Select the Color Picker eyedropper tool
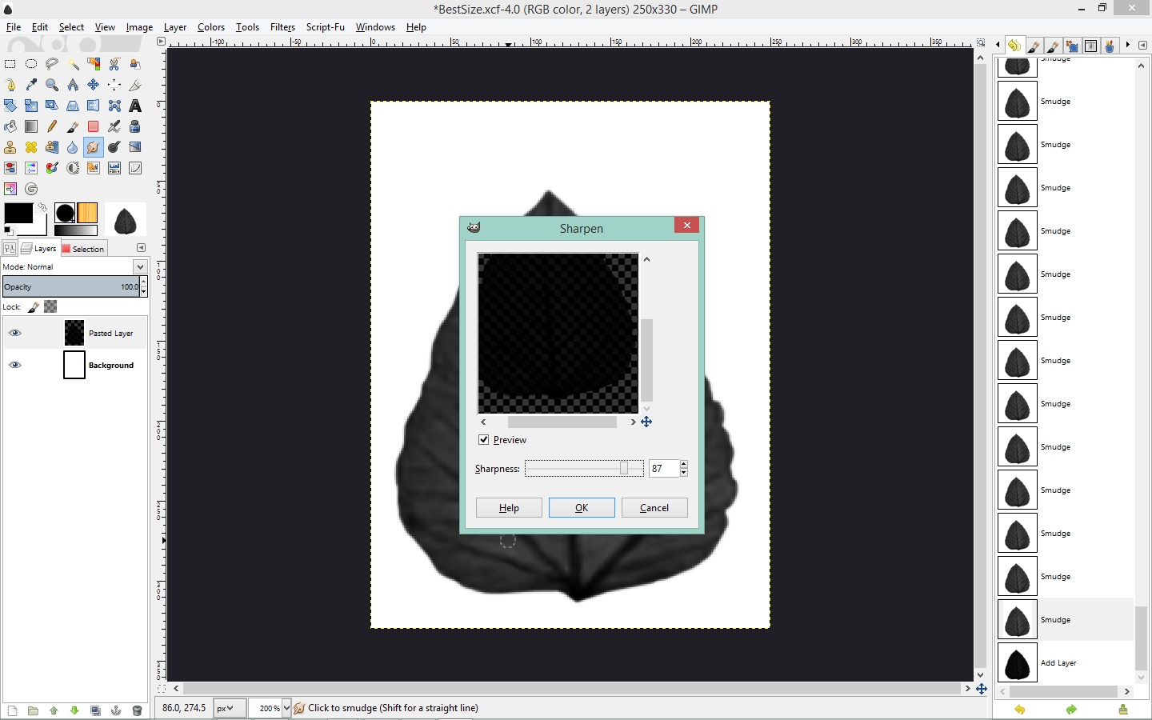The width and height of the screenshot is (1152, 720). click(x=31, y=85)
